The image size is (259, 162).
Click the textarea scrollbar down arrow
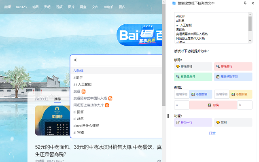[250, 41]
